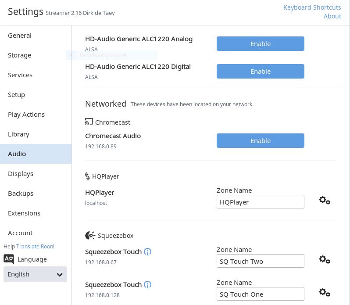350x305 pixels.
Task: Open the Account settings section
Action: [36, 233]
